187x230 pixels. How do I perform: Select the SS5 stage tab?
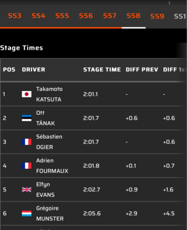pyautogui.click(x=62, y=16)
